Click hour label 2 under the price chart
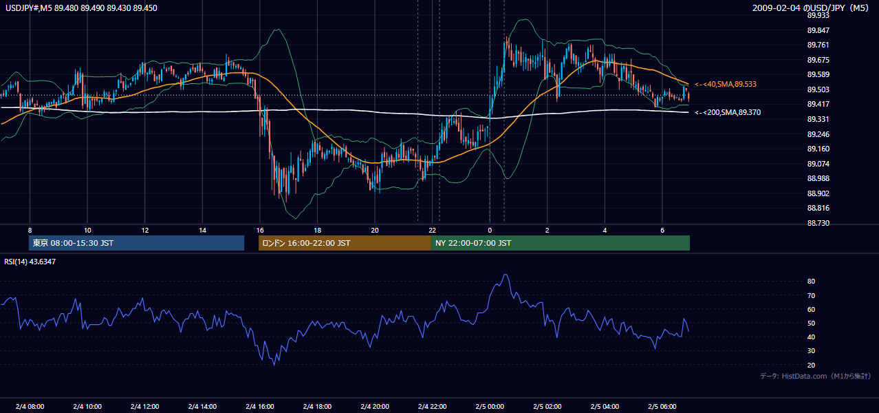The height and width of the screenshot is (413, 879). point(547,230)
